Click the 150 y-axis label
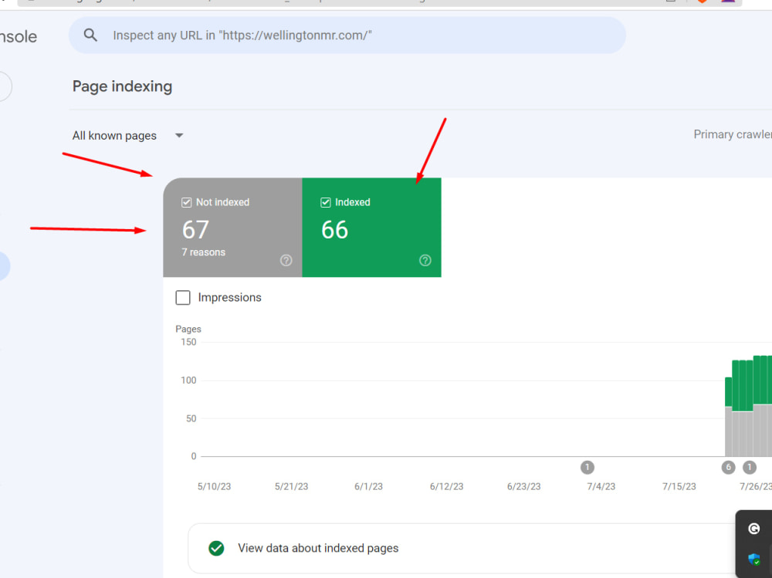The width and height of the screenshot is (772, 578). (x=188, y=342)
